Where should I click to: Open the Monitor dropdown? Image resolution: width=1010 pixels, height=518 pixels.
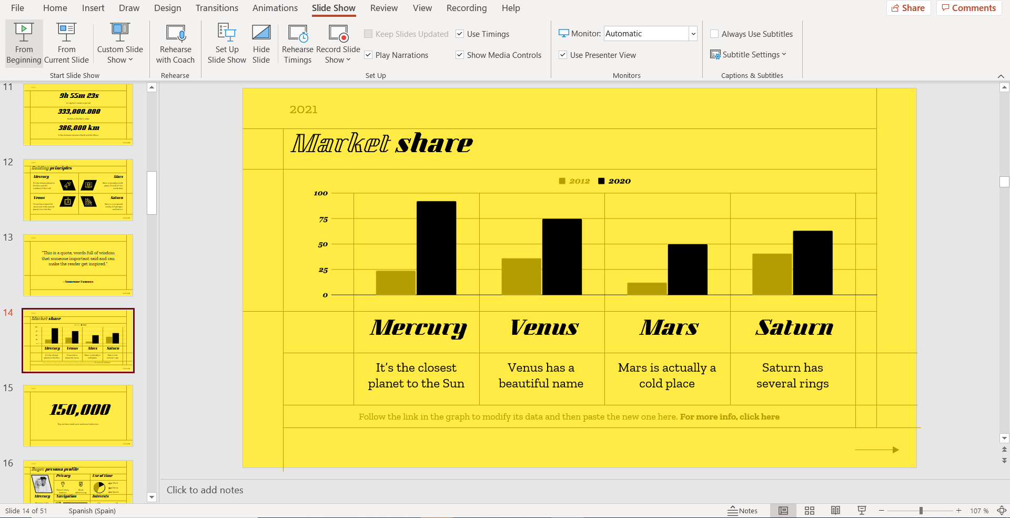[x=693, y=33]
